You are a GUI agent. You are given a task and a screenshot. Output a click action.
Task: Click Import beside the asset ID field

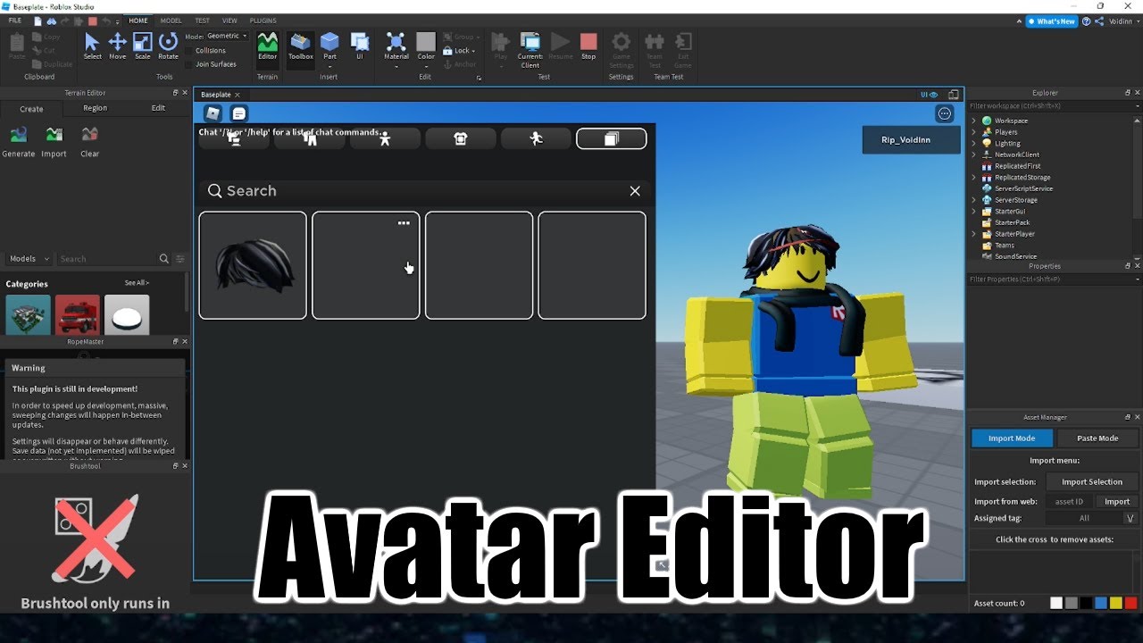(1116, 502)
